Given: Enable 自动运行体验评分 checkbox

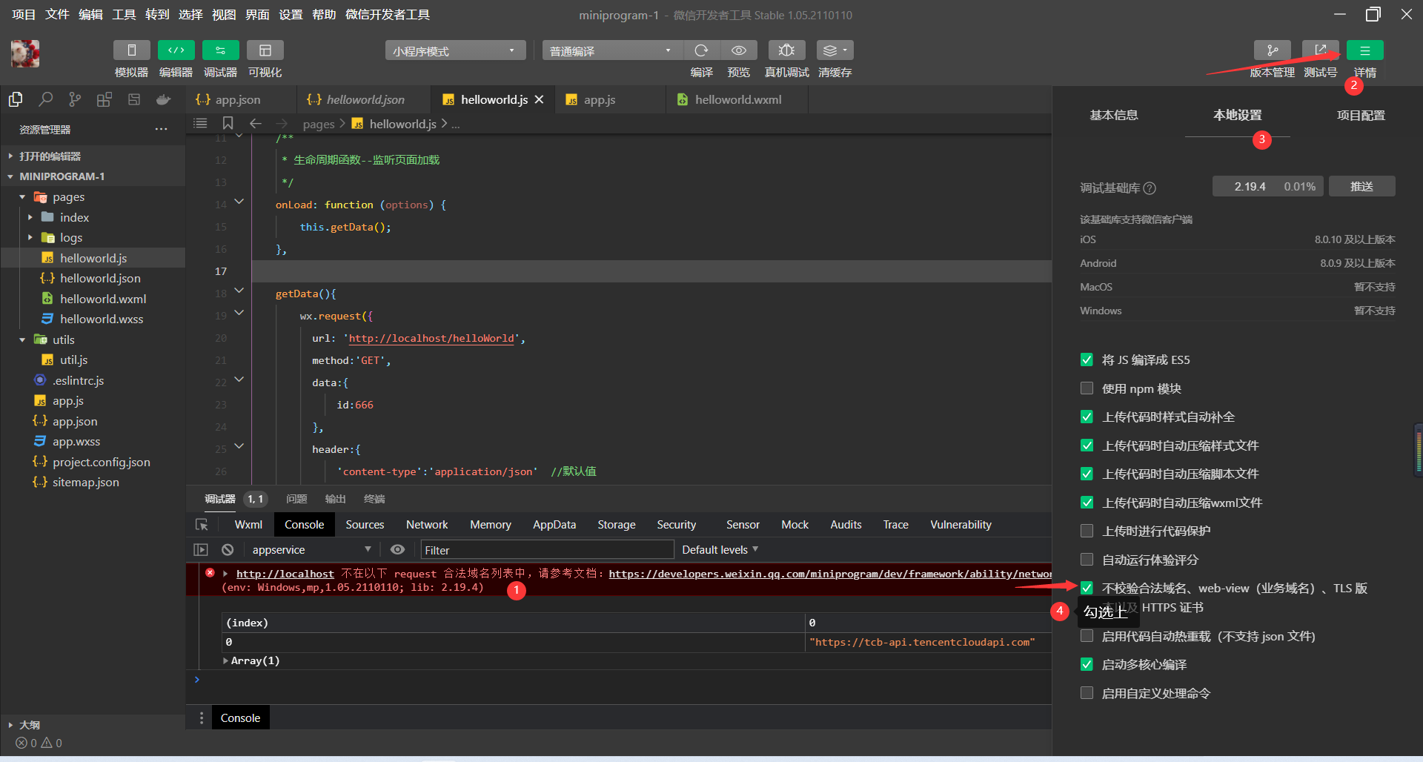Looking at the screenshot, I should 1087,560.
